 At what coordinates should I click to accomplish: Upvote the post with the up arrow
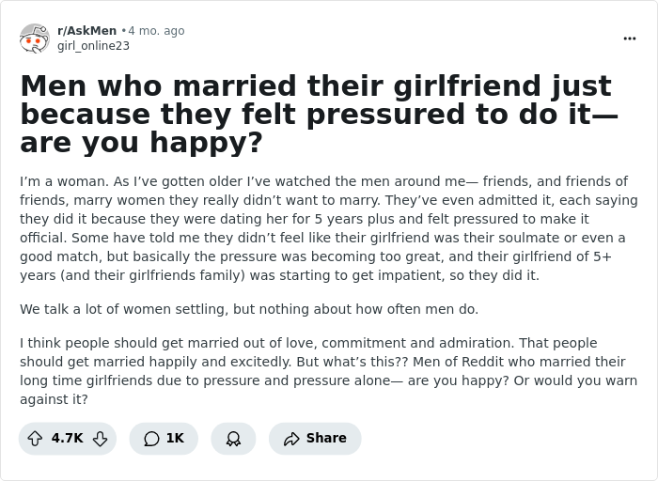(36, 439)
